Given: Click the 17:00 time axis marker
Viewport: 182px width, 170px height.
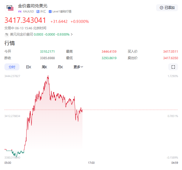Looking at the screenshot, I should (91, 163).
